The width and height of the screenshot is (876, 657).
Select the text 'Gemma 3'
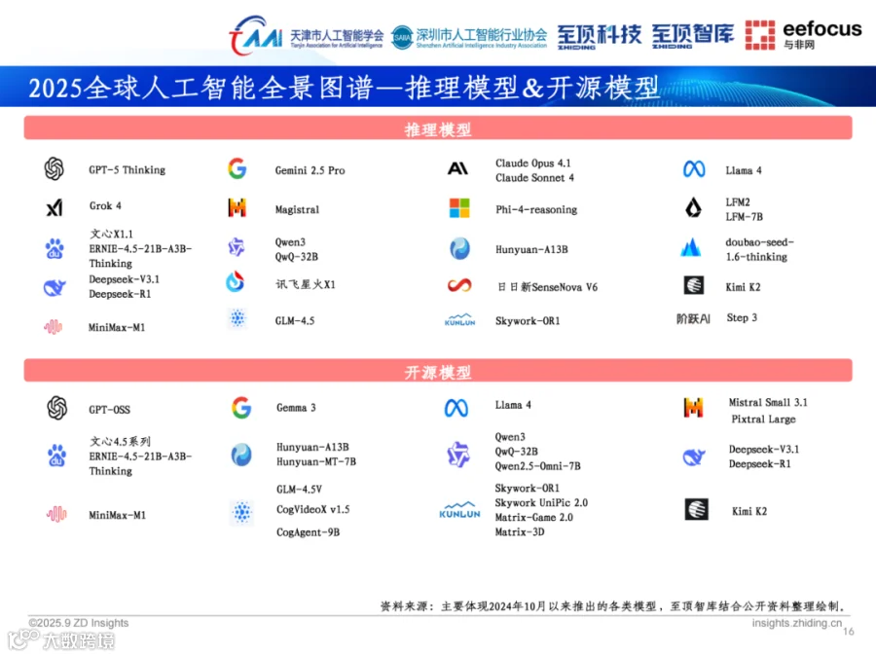[x=296, y=408]
